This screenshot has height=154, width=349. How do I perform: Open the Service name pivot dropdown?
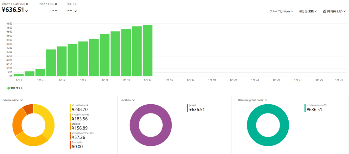(x=13, y=100)
